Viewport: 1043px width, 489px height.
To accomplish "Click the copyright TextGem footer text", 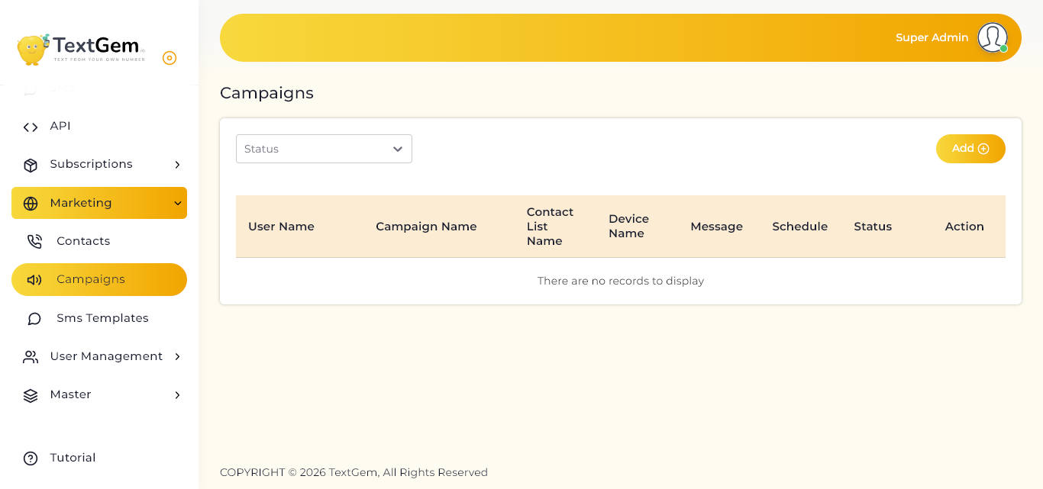I will pyautogui.click(x=354, y=472).
